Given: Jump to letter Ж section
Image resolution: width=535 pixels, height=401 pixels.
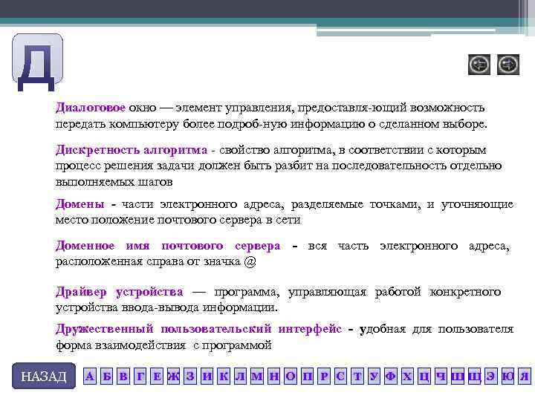Looking at the screenshot, I should pyautogui.click(x=173, y=376).
